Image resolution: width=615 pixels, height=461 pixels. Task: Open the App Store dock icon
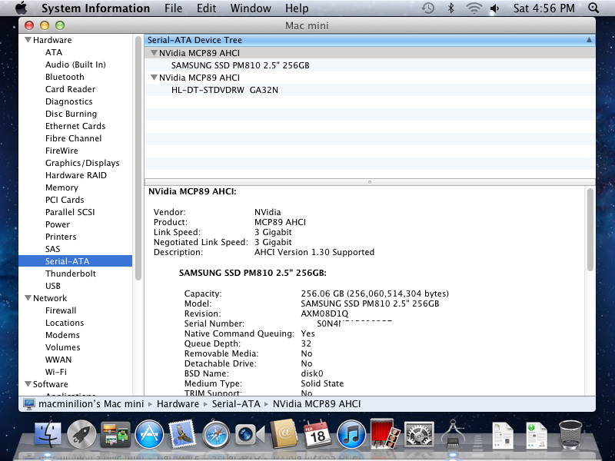(x=149, y=434)
